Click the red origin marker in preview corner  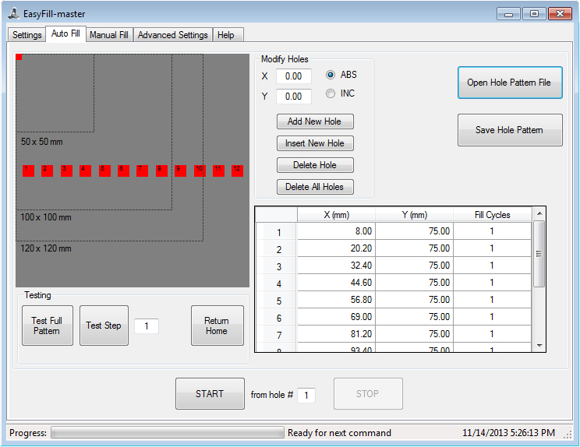point(19,57)
